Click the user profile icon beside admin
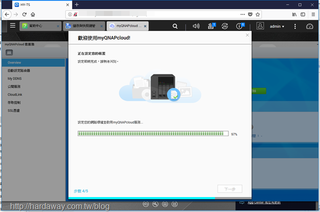 (x=260, y=26)
